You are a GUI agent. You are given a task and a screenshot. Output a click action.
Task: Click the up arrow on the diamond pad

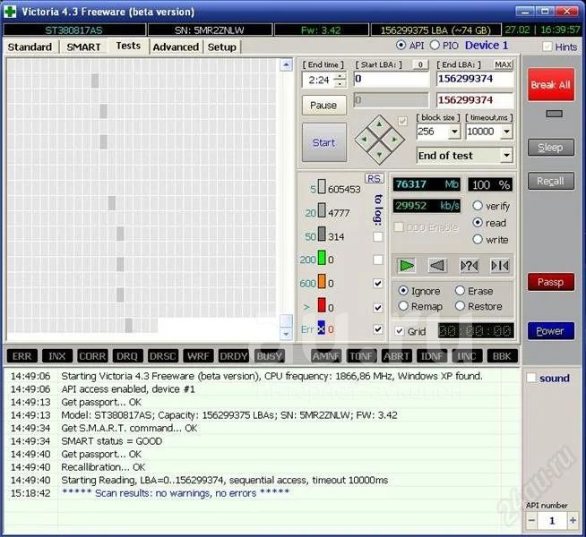379,124
